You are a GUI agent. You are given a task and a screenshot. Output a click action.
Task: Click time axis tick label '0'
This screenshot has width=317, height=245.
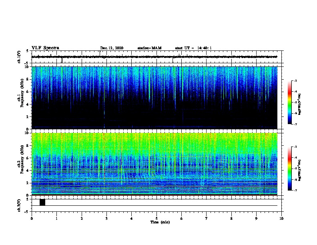coord(32,219)
